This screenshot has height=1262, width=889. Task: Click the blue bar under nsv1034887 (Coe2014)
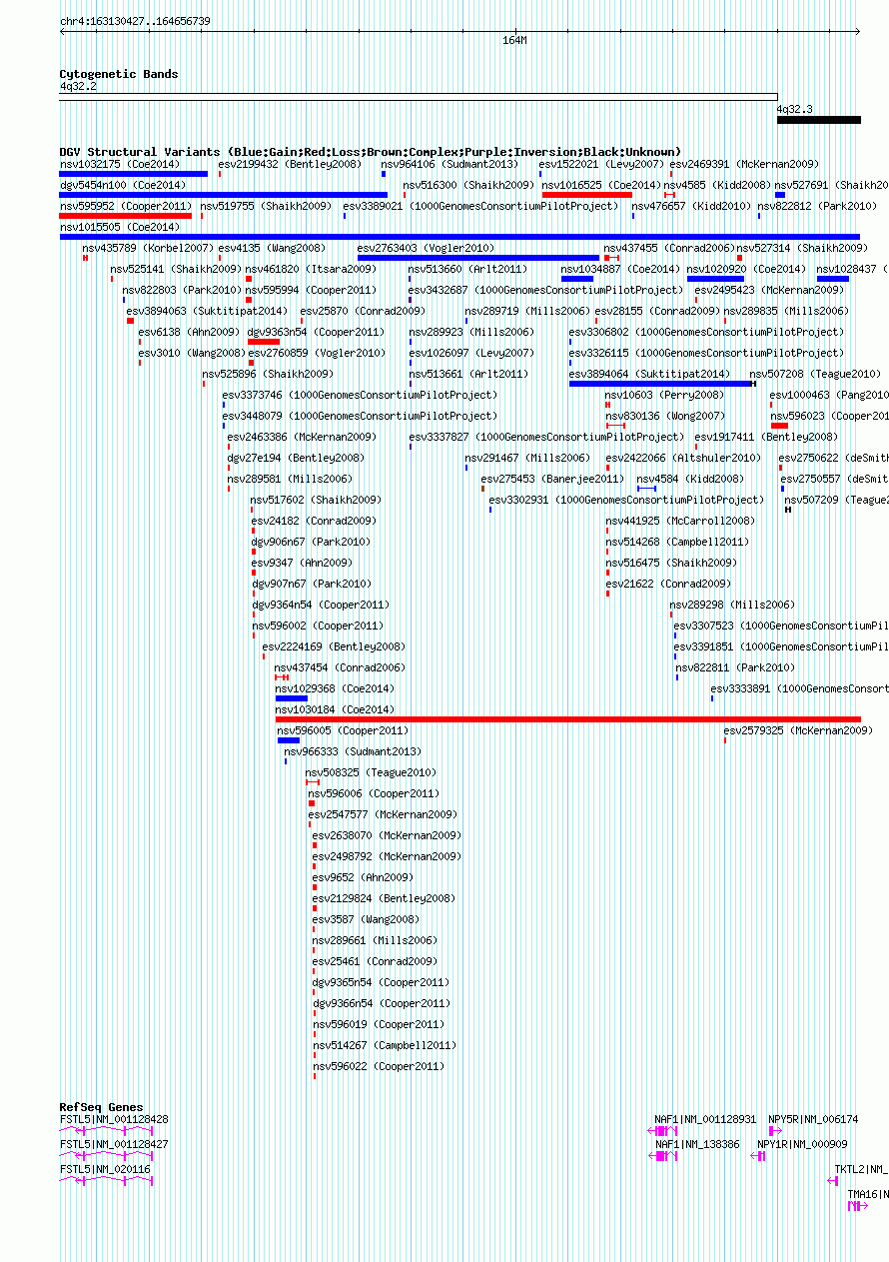tap(577, 279)
